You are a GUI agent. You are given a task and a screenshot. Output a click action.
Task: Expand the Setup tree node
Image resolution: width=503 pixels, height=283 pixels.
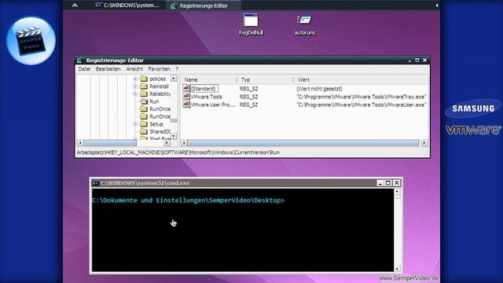pos(135,124)
